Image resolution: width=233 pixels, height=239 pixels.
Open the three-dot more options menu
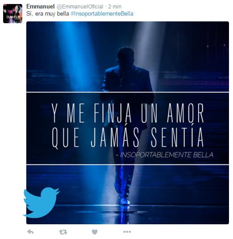coord(127,232)
